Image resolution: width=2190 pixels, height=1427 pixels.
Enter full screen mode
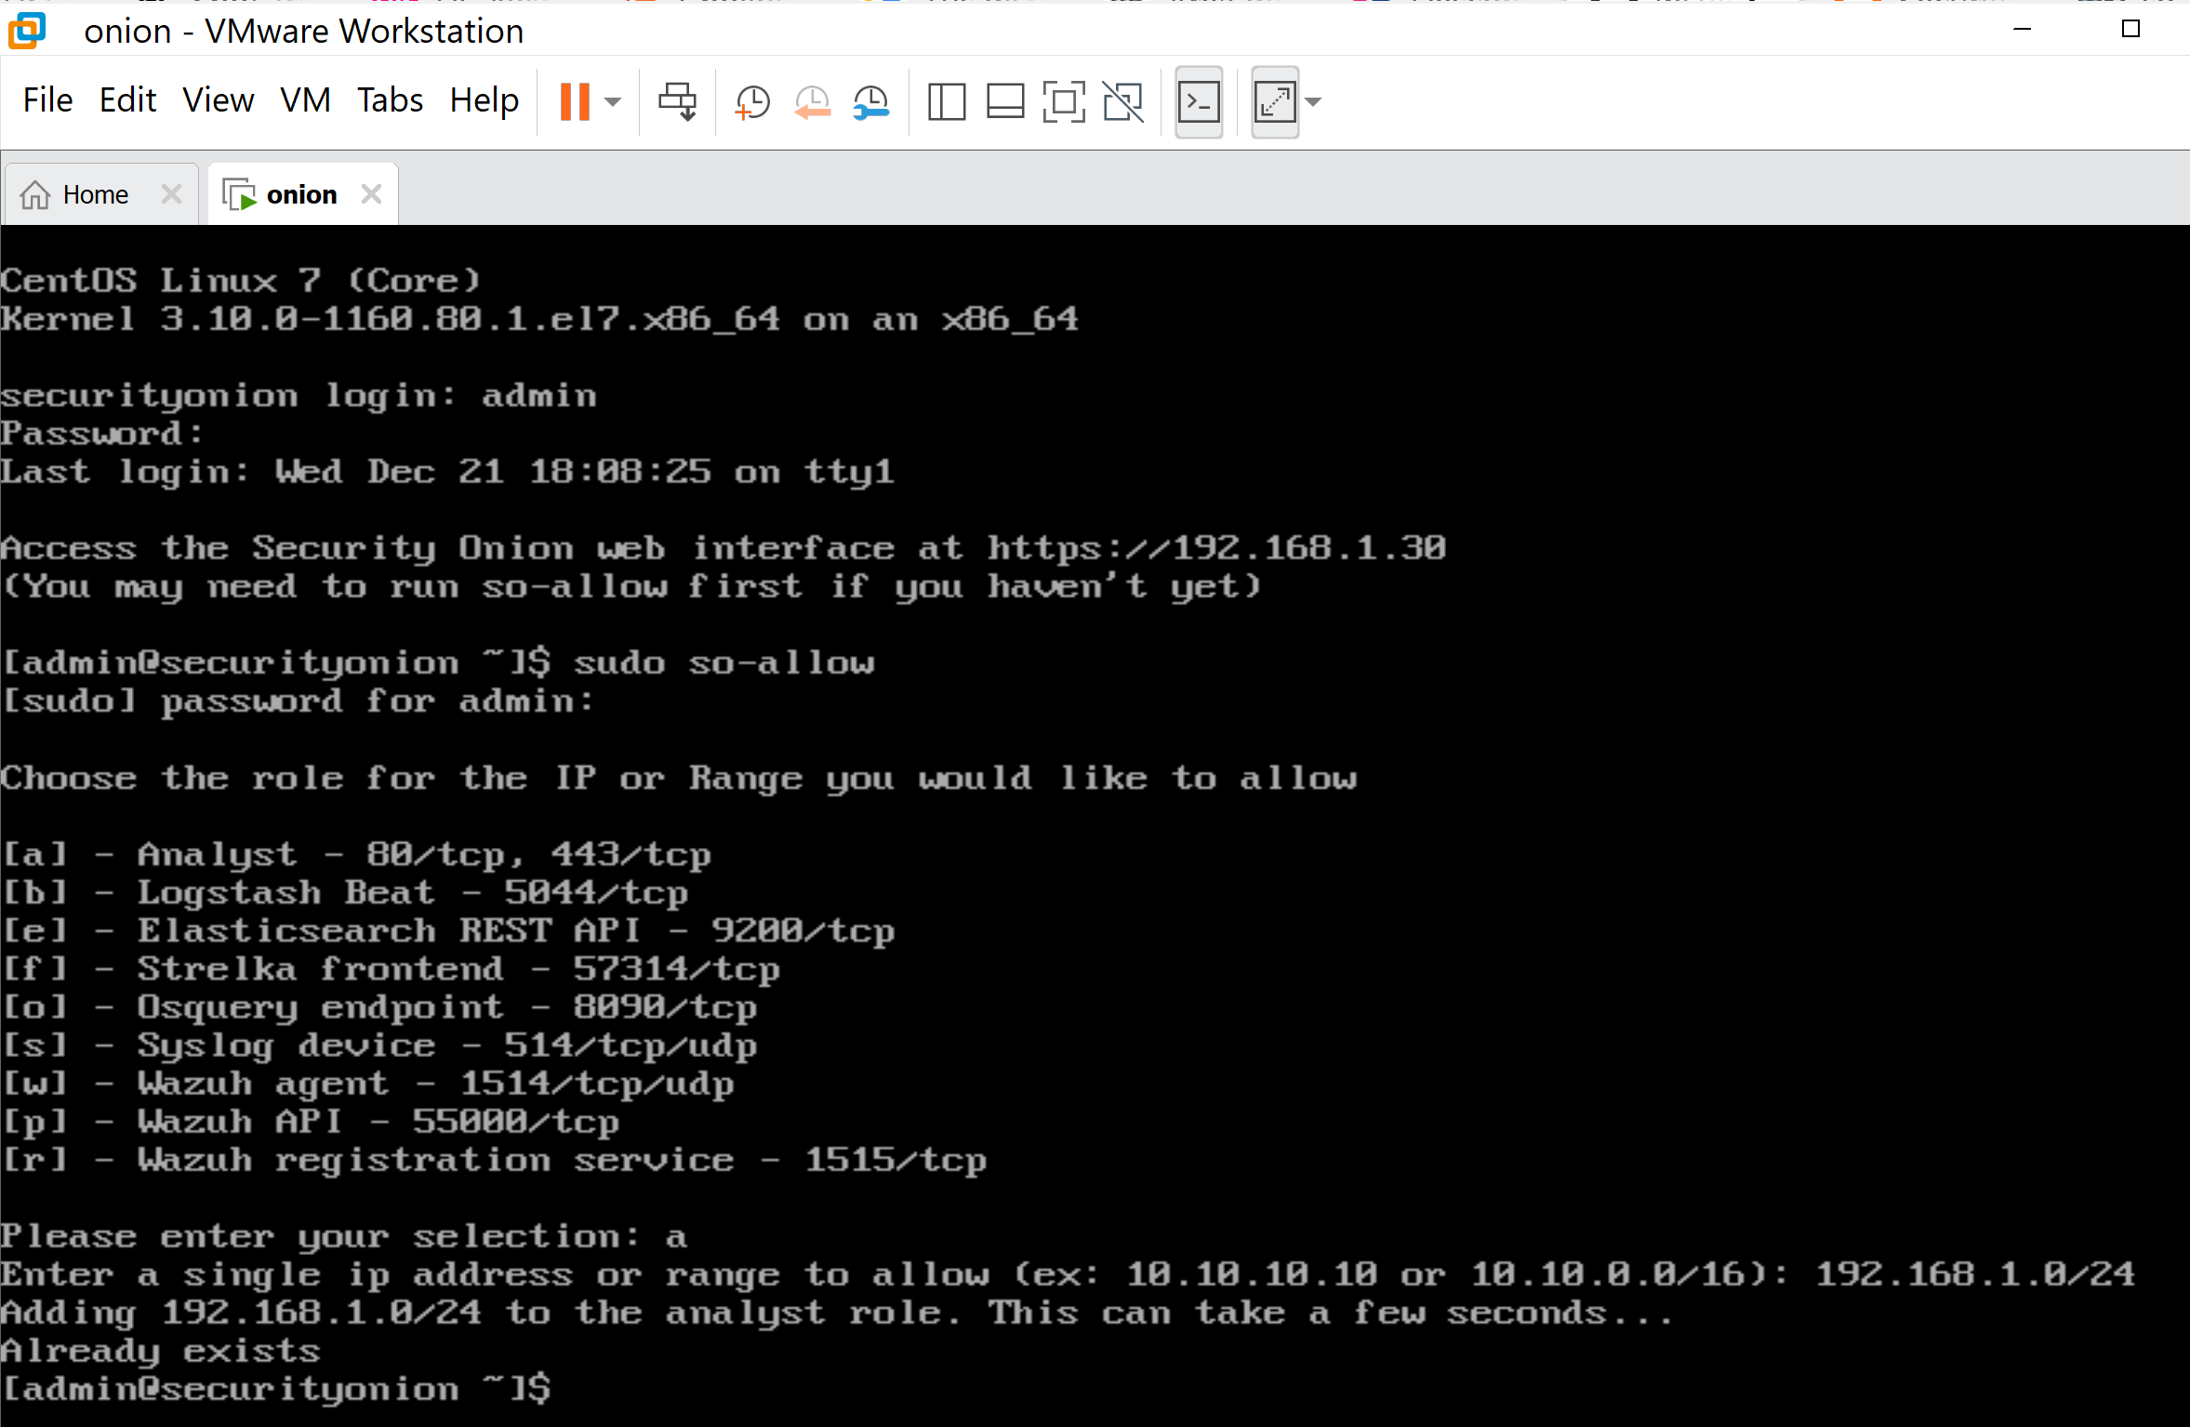point(1064,101)
